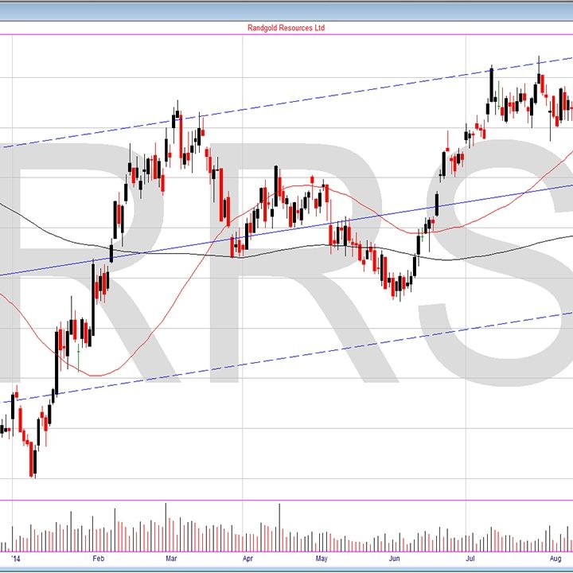Select the Mar label on the date axis

[x=171, y=559]
